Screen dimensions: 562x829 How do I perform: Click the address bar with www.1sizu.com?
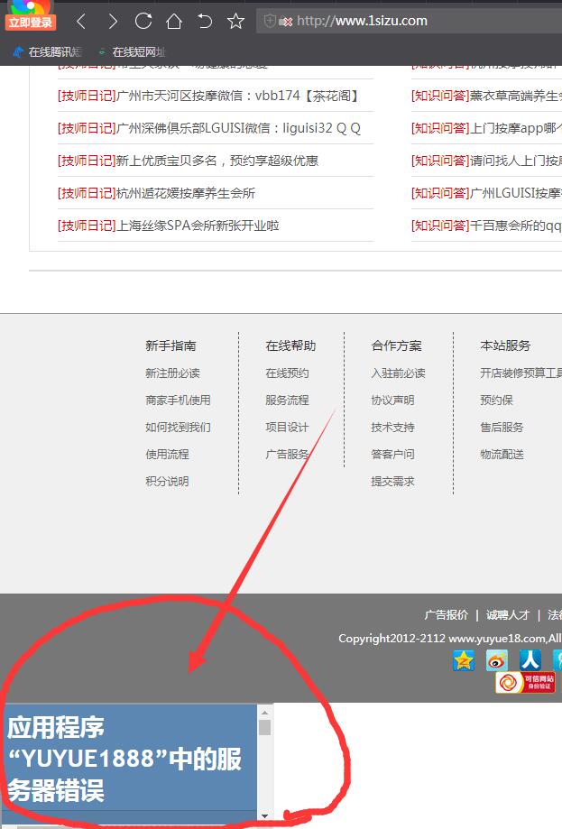tap(409, 21)
